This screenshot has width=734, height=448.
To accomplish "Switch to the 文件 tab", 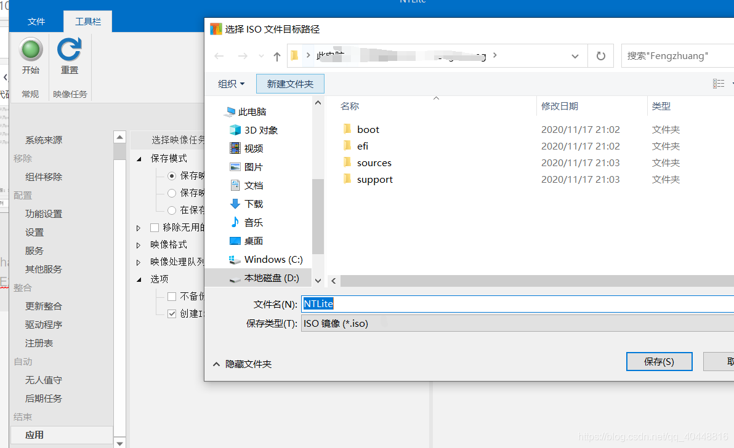I will [36, 20].
